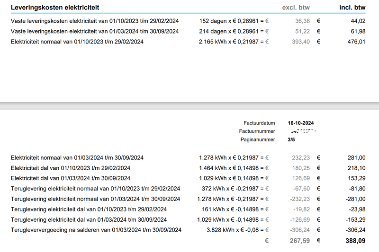379x252 pixels.
Task: Click excl. btw amount 126,69
Action: [301, 178]
